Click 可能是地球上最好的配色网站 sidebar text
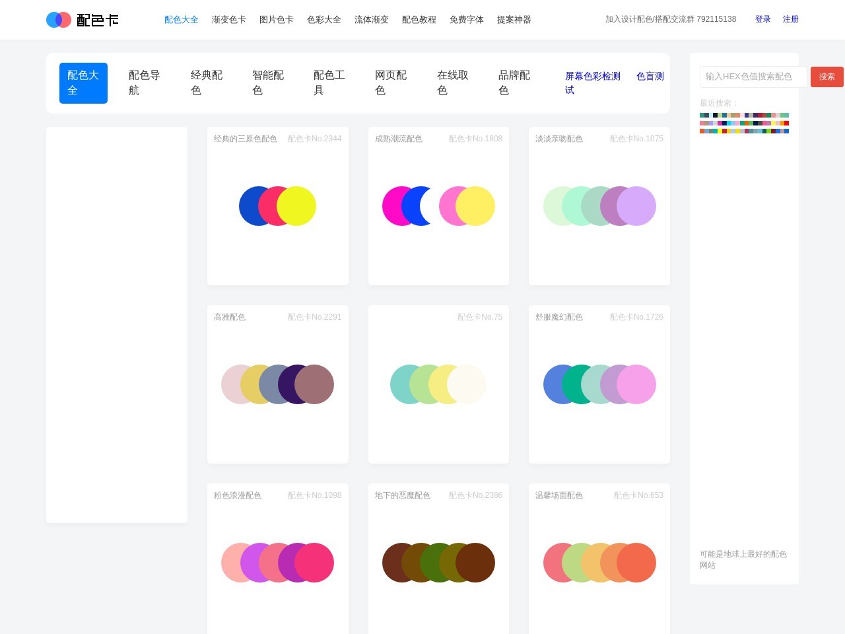Screen dimensions: 845x634 743,559
